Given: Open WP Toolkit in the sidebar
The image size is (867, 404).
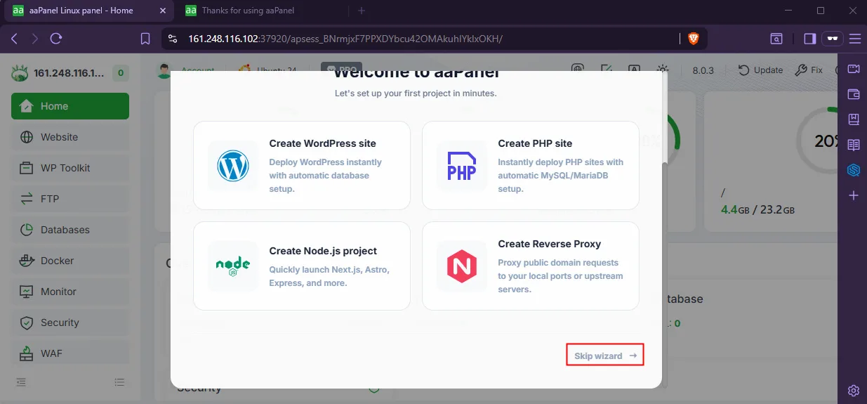Looking at the screenshot, I should [x=70, y=168].
